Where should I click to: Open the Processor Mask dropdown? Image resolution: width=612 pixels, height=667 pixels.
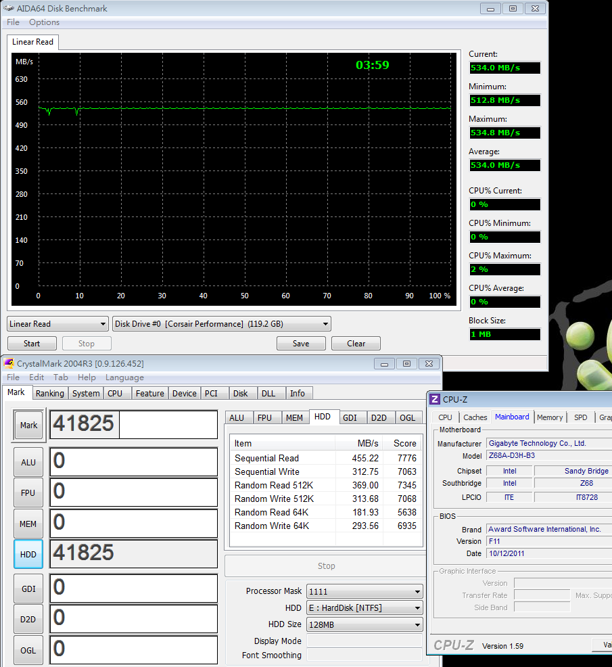click(364, 591)
